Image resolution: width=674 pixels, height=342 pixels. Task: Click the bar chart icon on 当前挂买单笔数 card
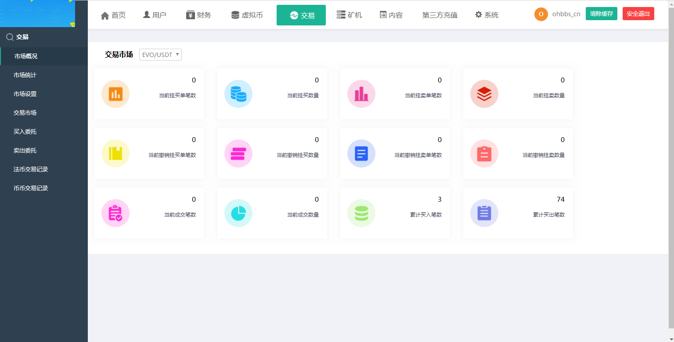tap(115, 93)
